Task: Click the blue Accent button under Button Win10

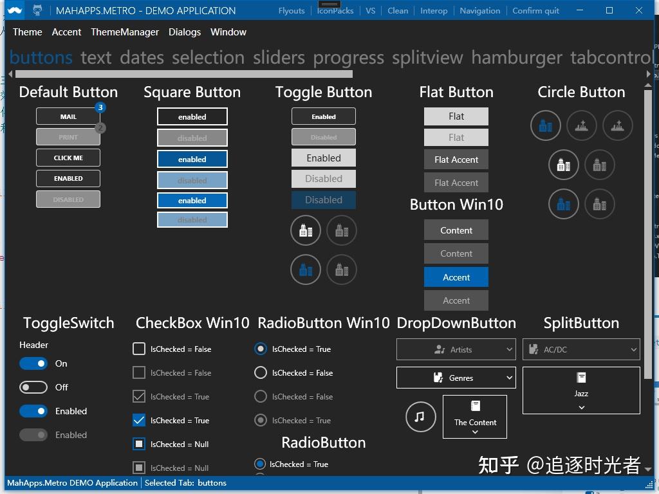Action: 456,277
